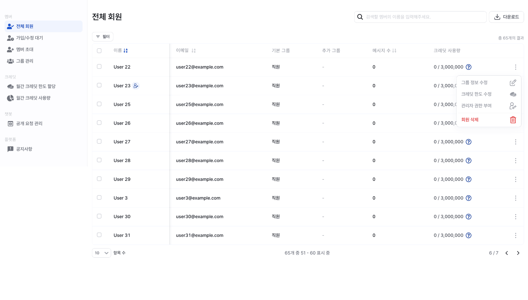Click the people icon next to 그룹 관리
Screen dimensions: 528x300
(11, 61)
